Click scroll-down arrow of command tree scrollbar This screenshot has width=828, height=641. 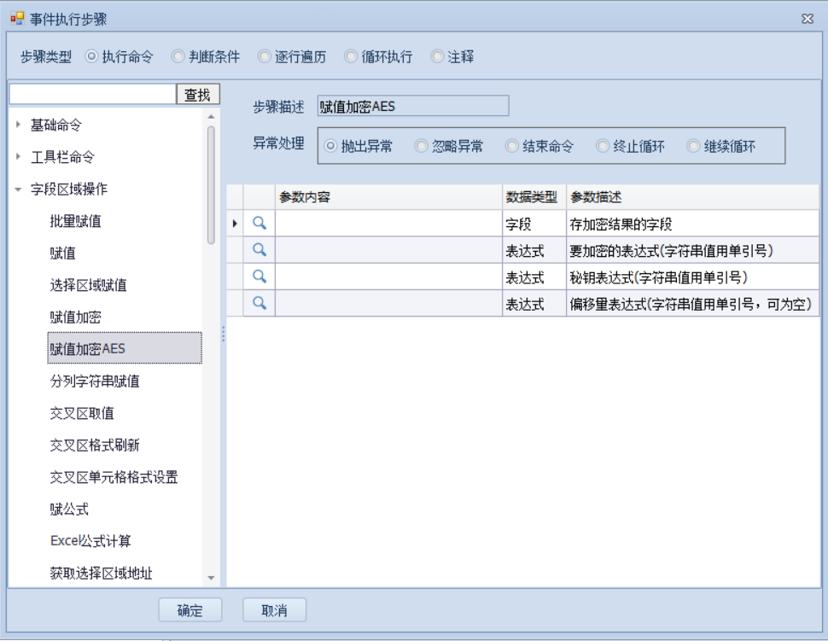pyautogui.click(x=212, y=579)
